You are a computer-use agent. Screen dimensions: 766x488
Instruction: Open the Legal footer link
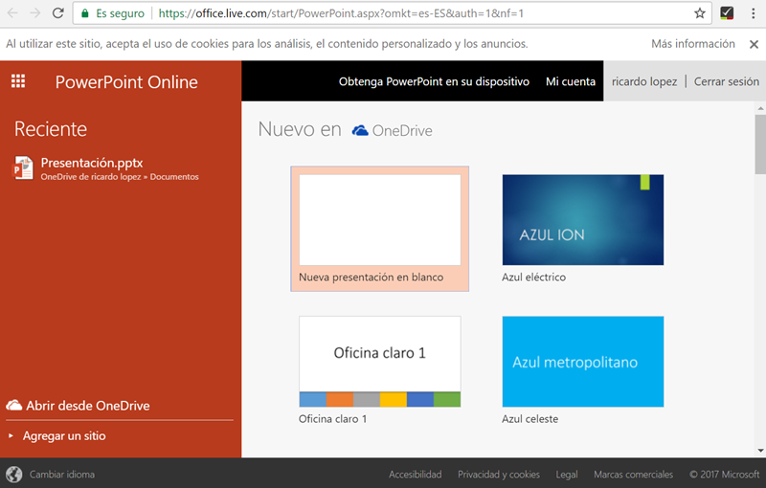(x=567, y=474)
